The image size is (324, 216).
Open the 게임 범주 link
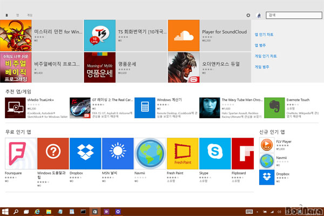262,67
